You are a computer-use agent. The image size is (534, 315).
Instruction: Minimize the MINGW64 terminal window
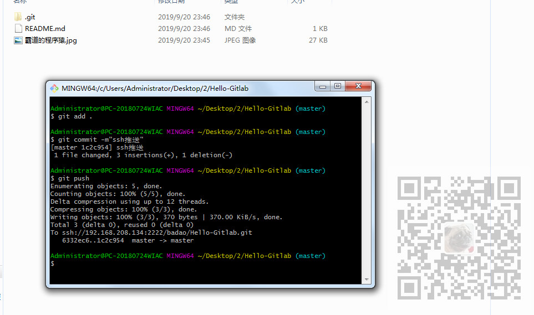(x=323, y=86)
